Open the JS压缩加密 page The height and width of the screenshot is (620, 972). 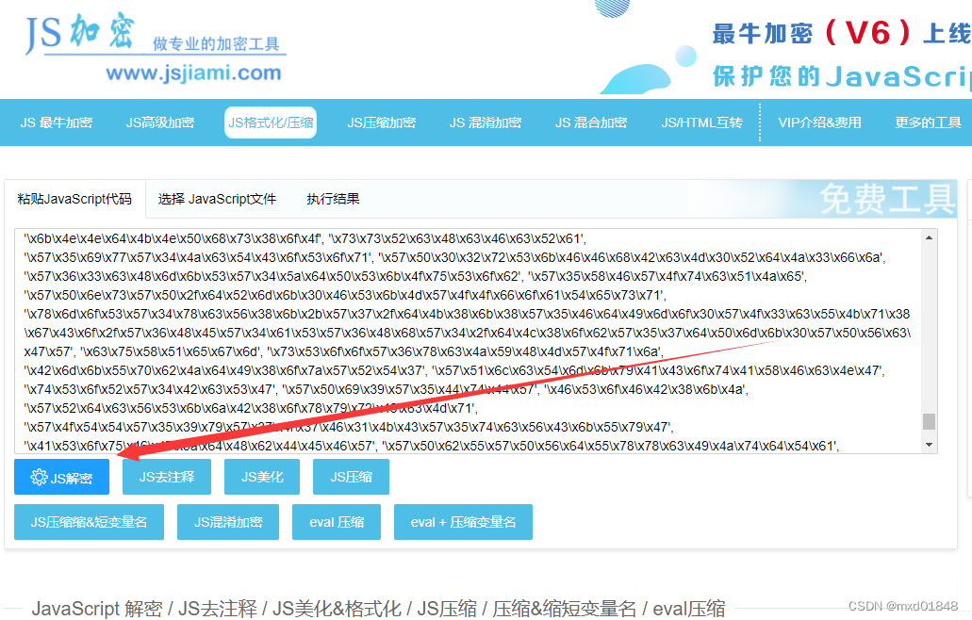(x=381, y=122)
